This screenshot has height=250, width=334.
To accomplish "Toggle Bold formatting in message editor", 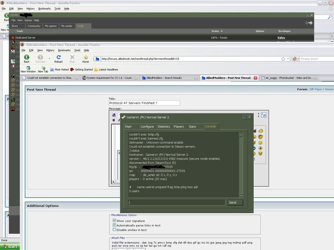I will [114, 120].
